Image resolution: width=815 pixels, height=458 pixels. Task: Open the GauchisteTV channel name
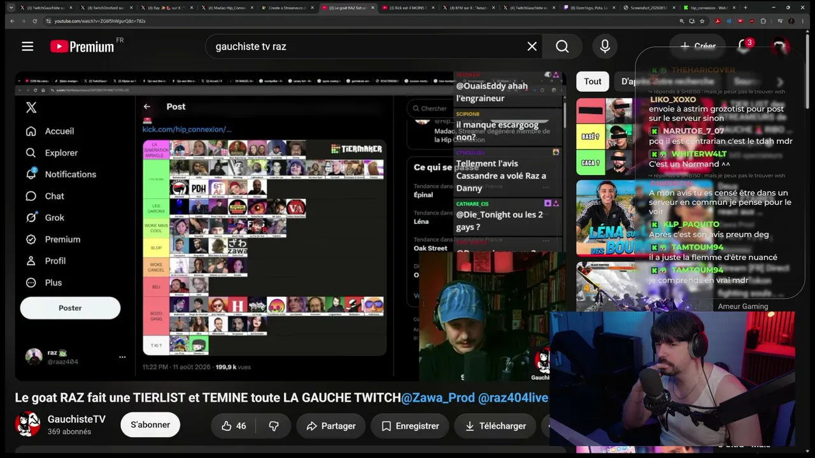point(76,419)
